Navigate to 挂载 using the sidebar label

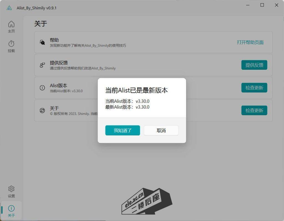coord(11,51)
